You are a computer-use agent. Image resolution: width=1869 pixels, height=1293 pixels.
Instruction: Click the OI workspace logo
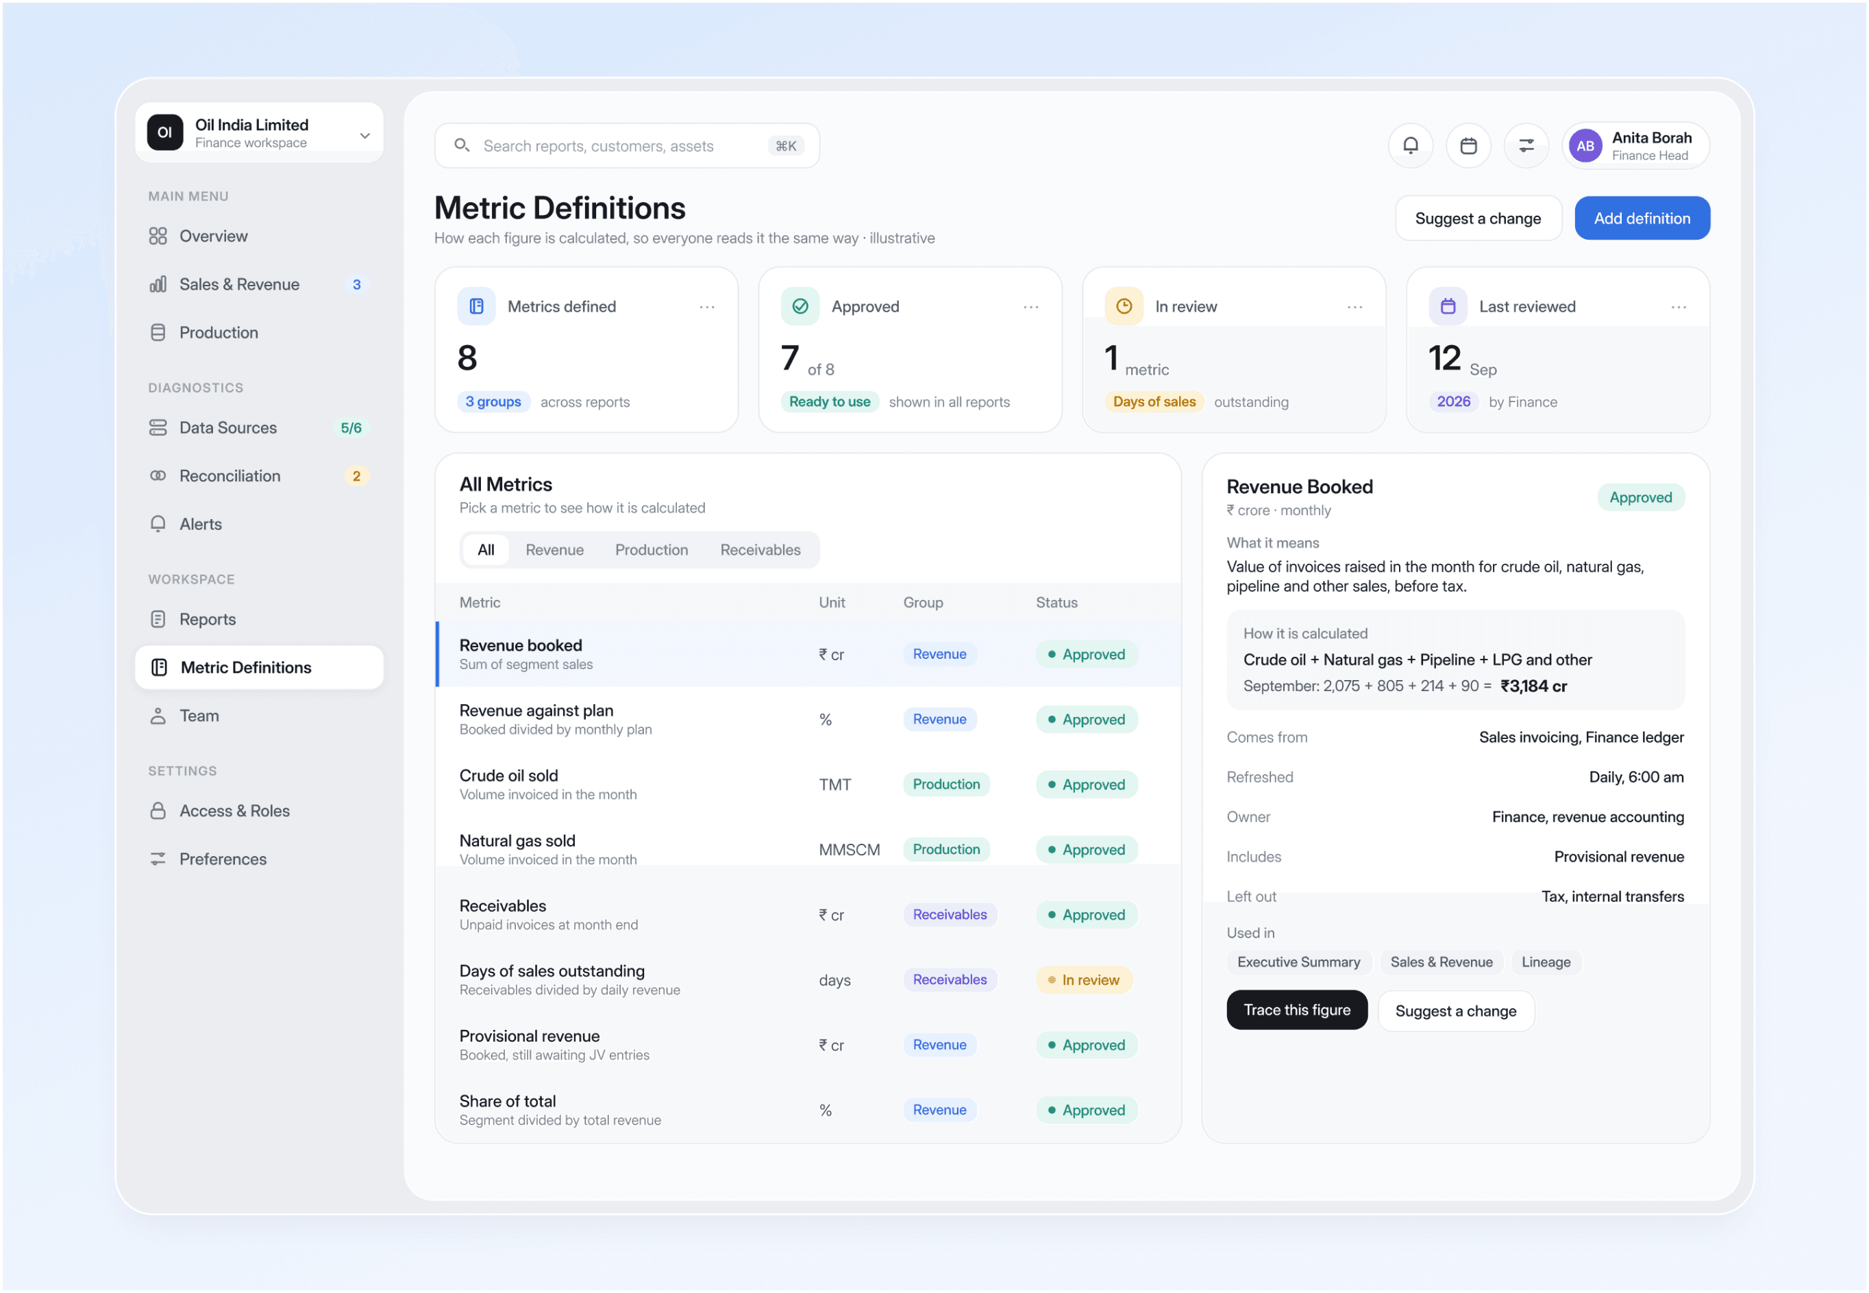(x=164, y=132)
